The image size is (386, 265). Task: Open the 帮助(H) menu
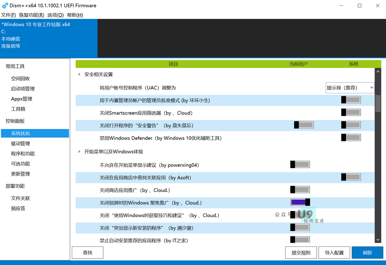(75, 15)
